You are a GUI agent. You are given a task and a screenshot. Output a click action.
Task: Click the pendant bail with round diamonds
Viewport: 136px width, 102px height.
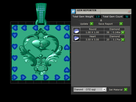point(41,13)
